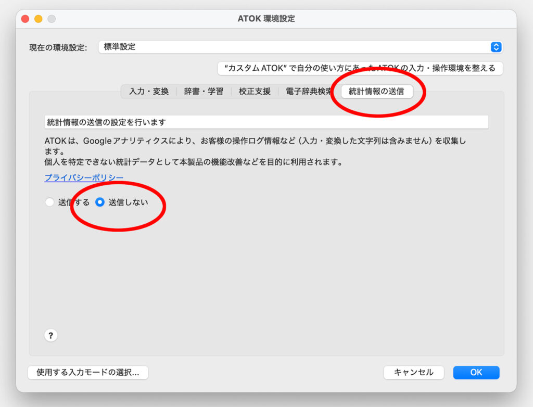Open the 校正支援 tab
Image resolution: width=533 pixels, height=407 pixels.
(x=255, y=92)
